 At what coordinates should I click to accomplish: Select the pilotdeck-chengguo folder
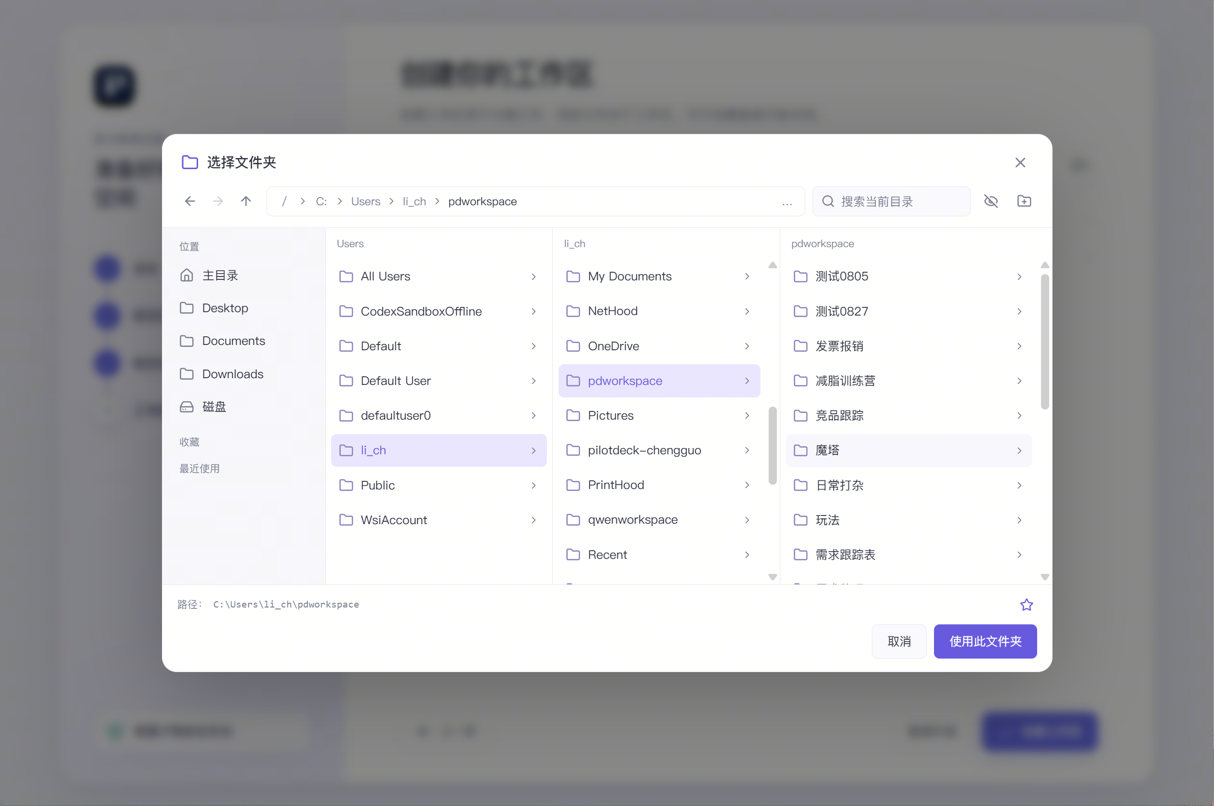659,450
